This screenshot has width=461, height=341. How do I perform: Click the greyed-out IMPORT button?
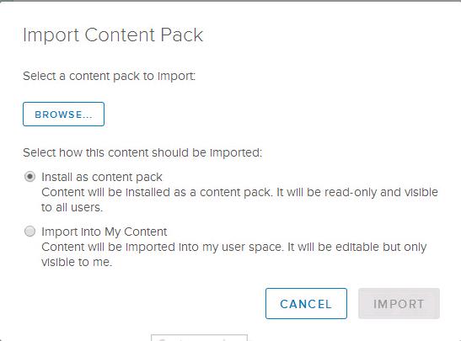click(399, 304)
